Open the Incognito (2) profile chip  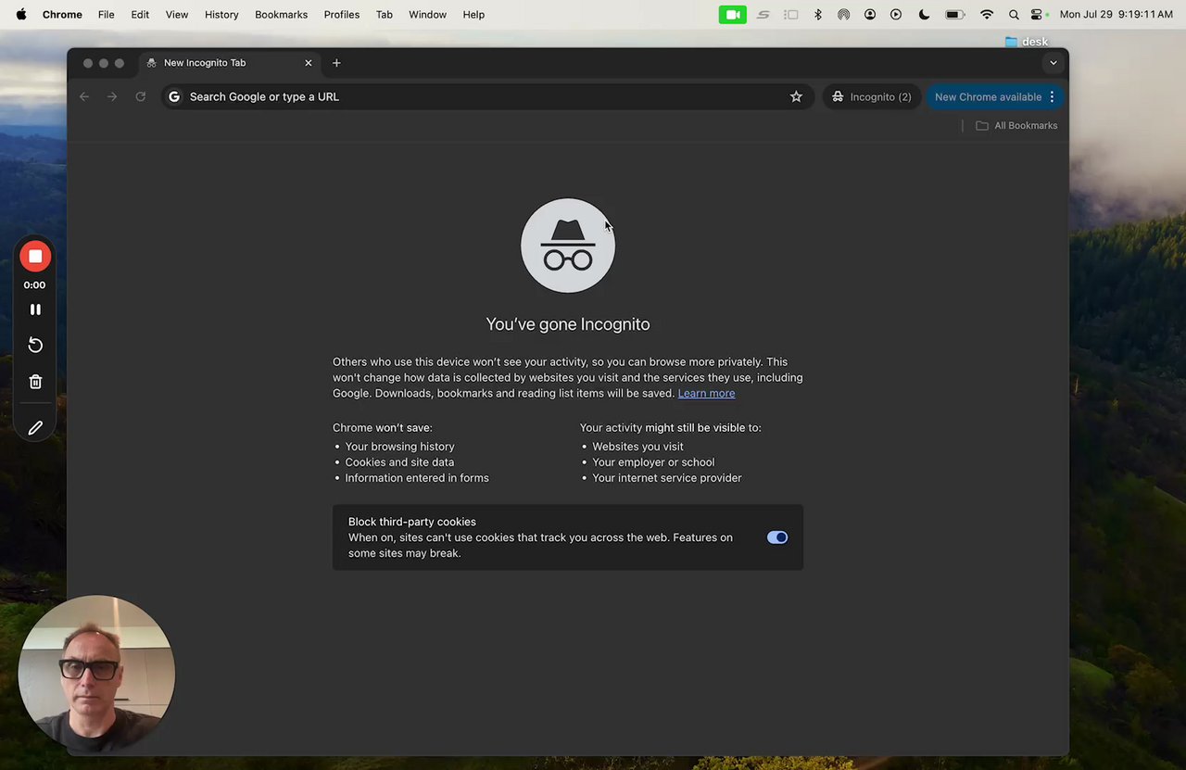coord(871,96)
